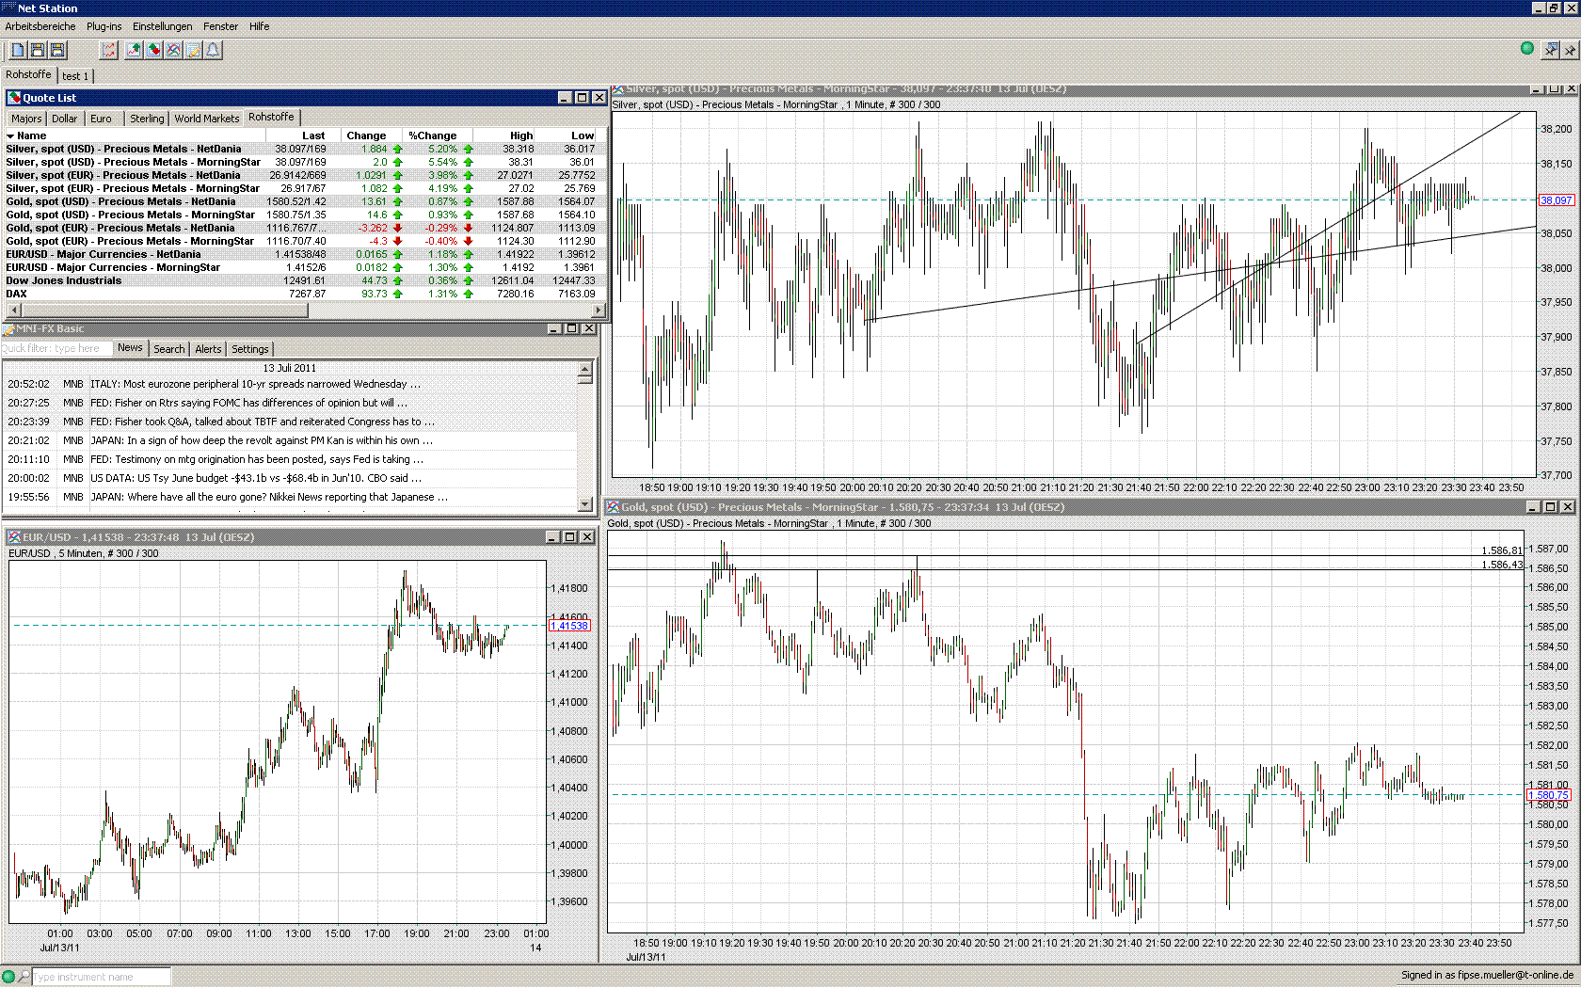Click the Type instrument name field

tap(102, 977)
